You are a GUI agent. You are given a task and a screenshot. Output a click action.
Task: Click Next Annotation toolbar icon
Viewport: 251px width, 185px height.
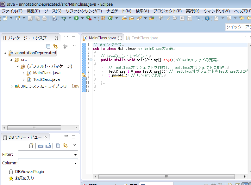(216, 18)
